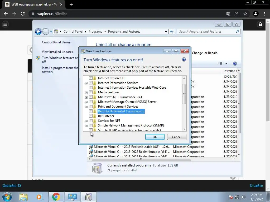Open the Онлайн: 12 link
Viewport: 270px width, 202px height.
tap(12, 185)
